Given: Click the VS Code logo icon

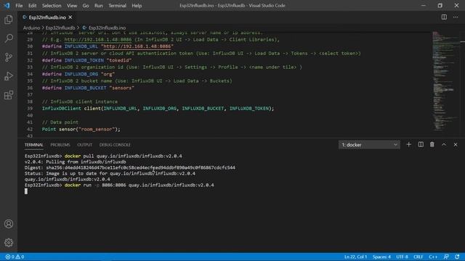Looking at the screenshot, I should pos(7,5).
